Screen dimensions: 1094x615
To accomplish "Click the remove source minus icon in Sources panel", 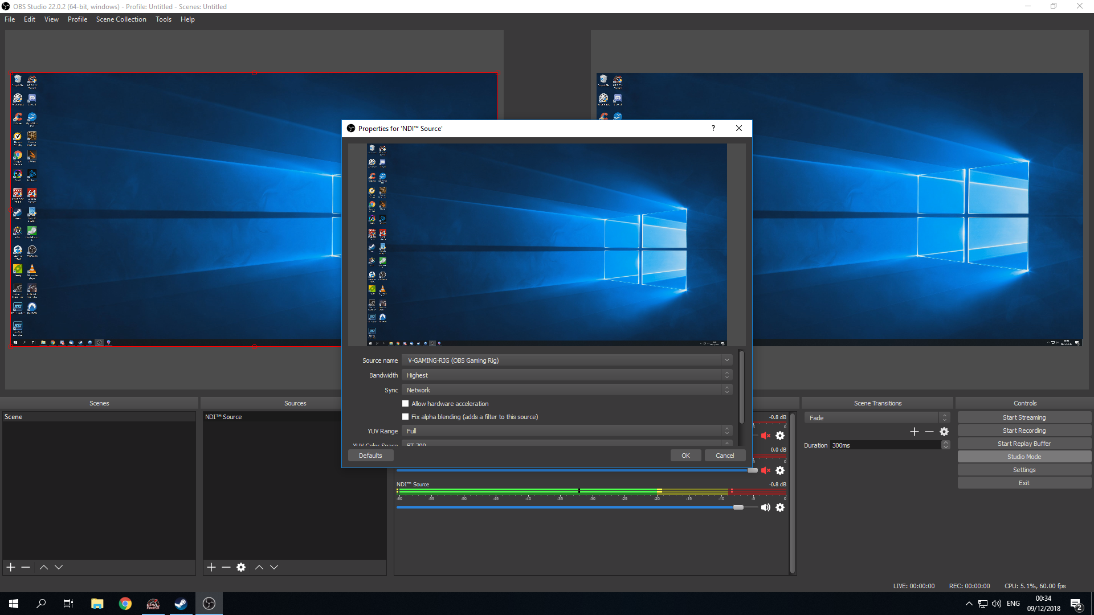I will pos(226,567).
